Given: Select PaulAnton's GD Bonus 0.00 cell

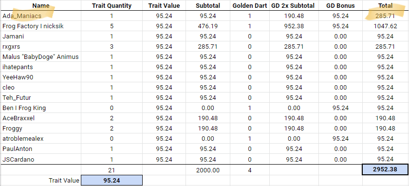Looking at the screenshot, I should click(340, 149).
